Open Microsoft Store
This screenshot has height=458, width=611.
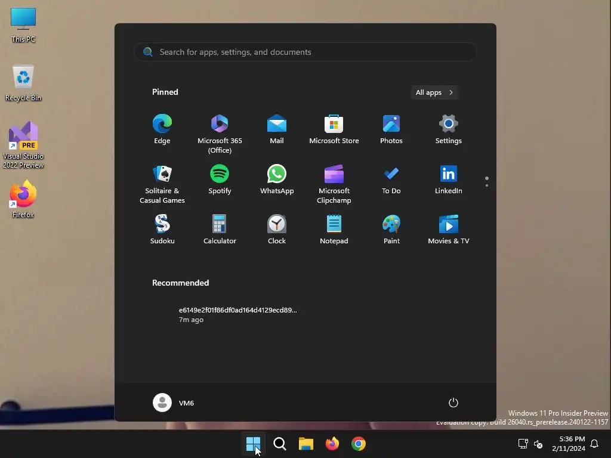coord(334,129)
